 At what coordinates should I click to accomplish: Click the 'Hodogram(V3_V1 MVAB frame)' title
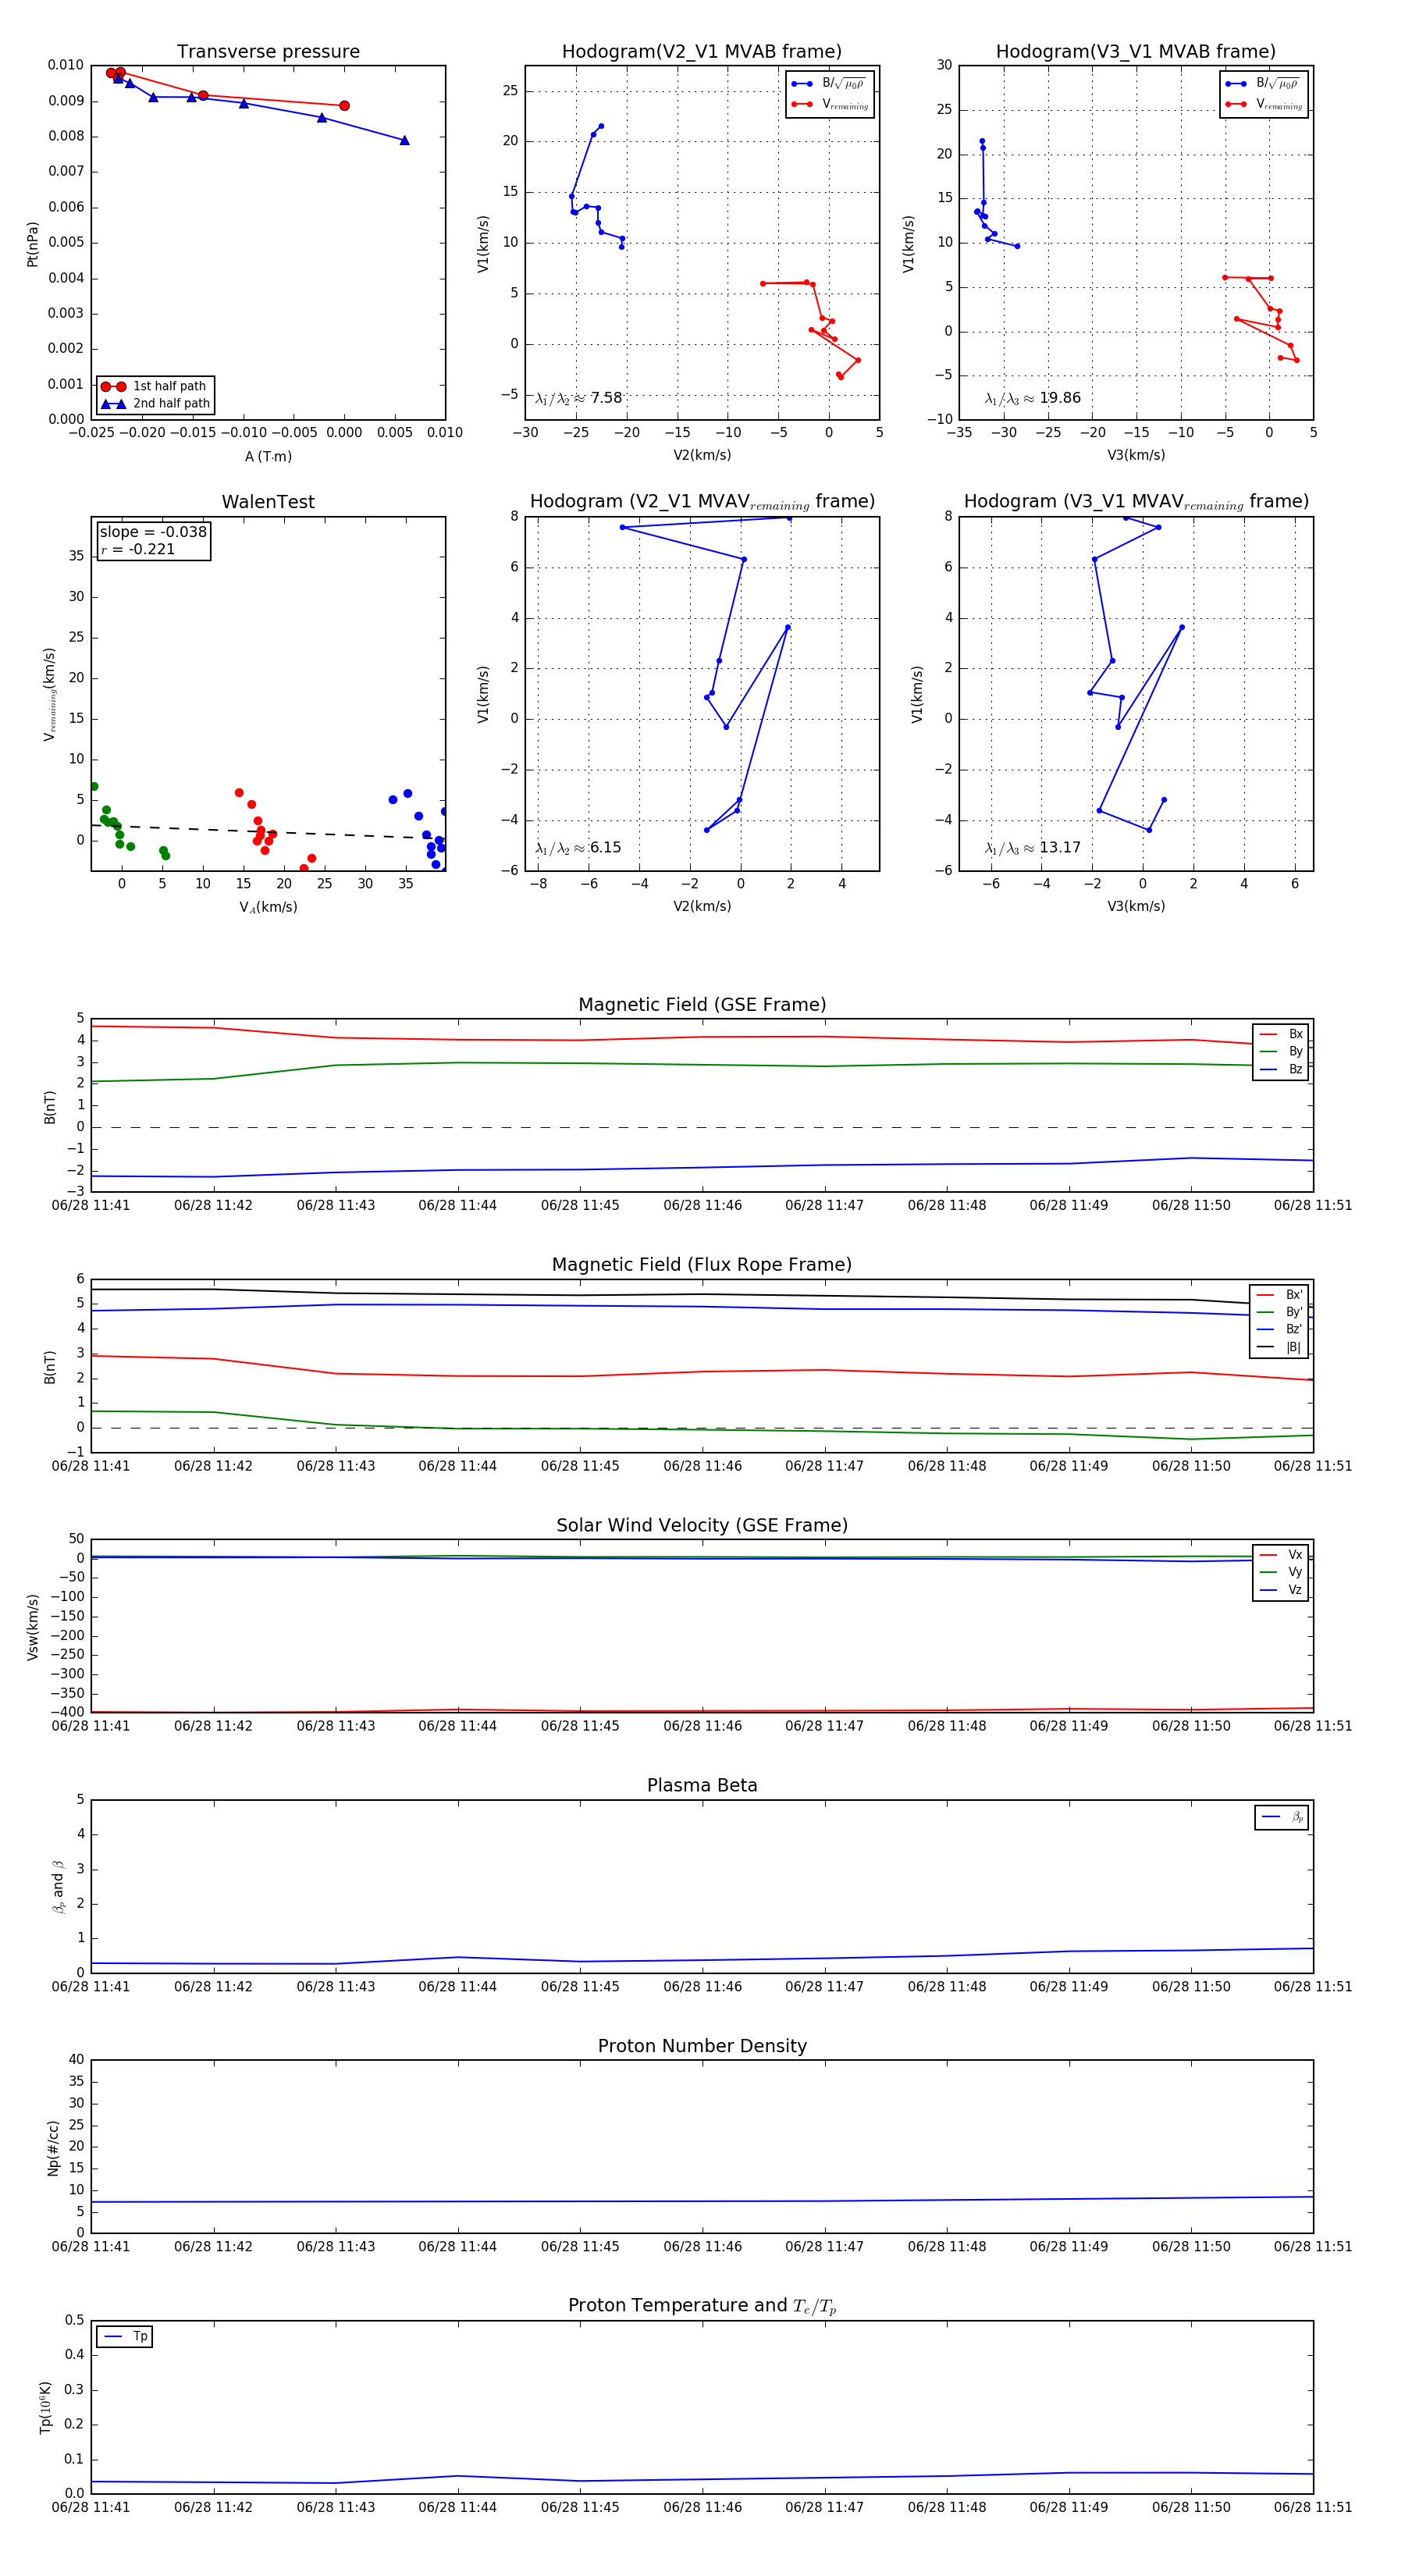[x=1136, y=51]
